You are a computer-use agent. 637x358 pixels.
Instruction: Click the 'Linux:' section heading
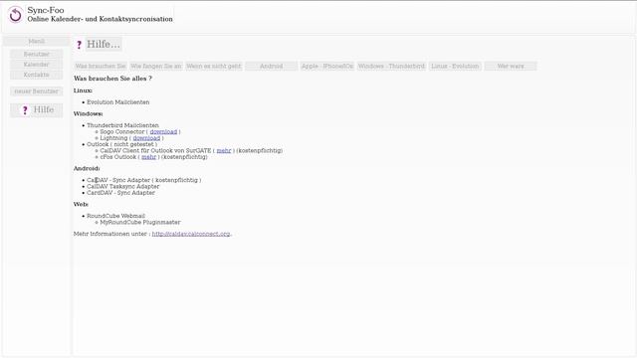(83, 90)
